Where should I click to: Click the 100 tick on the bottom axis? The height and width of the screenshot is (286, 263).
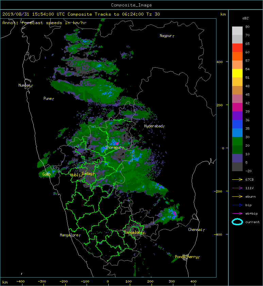(129, 282)
